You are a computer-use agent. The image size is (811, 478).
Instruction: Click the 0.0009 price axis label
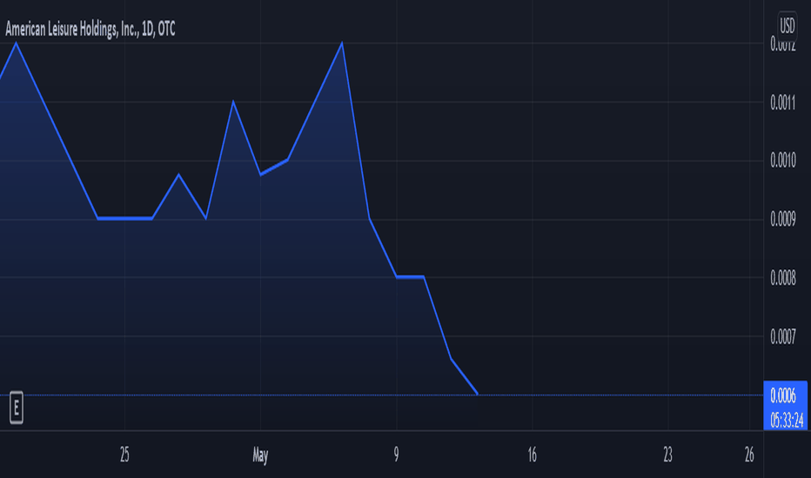point(783,219)
